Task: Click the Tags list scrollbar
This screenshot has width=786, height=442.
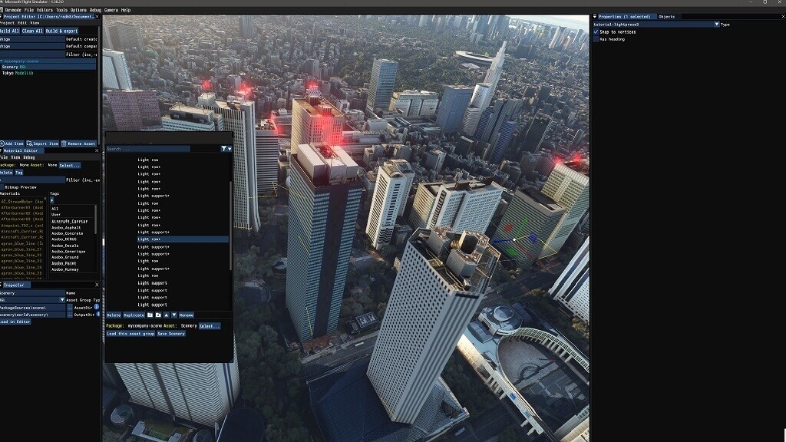Action: [96, 219]
